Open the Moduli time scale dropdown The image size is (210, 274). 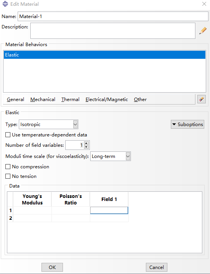pyautogui.click(x=111, y=156)
